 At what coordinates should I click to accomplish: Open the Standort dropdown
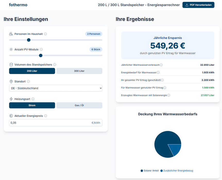click(56, 88)
